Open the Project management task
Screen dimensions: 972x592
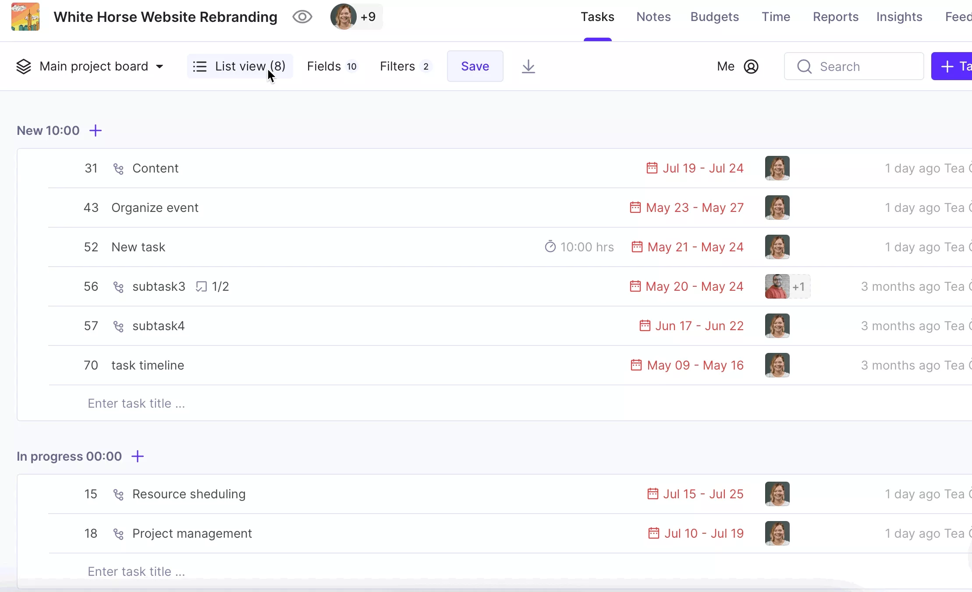192,533
